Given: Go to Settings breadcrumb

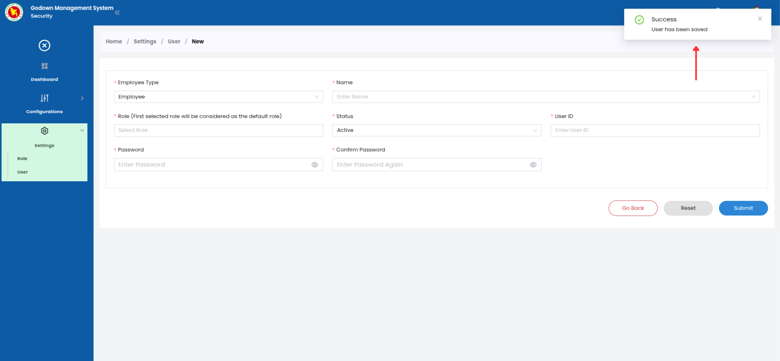Looking at the screenshot, I should tap(145, 41).
